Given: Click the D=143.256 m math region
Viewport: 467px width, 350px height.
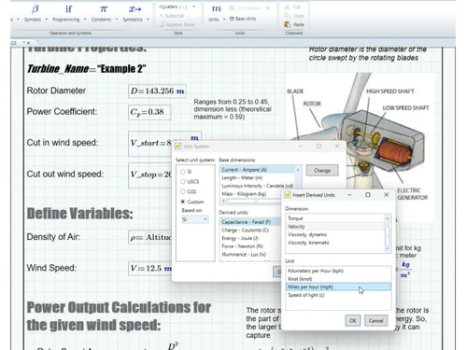Looking at the screenshot, I should click(157, 91).
